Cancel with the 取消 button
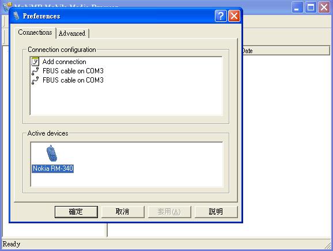 click(123, 212)
